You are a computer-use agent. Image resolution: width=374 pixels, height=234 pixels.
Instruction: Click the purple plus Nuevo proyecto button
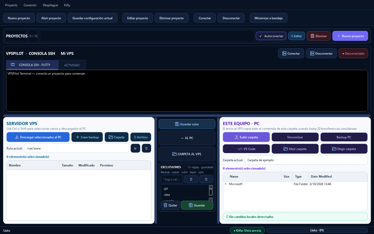[350, 36]
